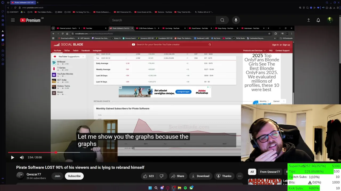Select T-Series in YouTube Suggestions
The image size is (341, 191).
[61, 69]
